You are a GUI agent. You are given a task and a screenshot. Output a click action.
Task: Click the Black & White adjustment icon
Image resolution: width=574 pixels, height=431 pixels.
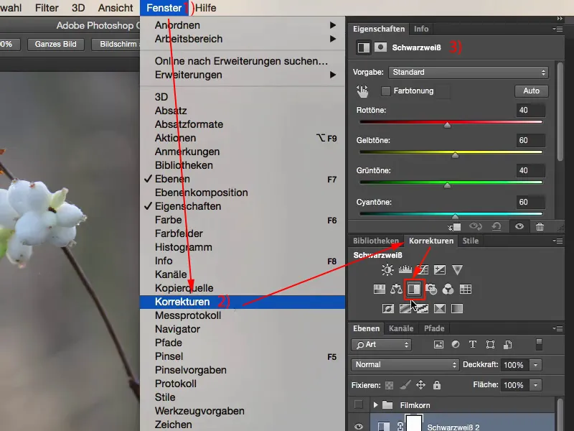tap(415, 289)
